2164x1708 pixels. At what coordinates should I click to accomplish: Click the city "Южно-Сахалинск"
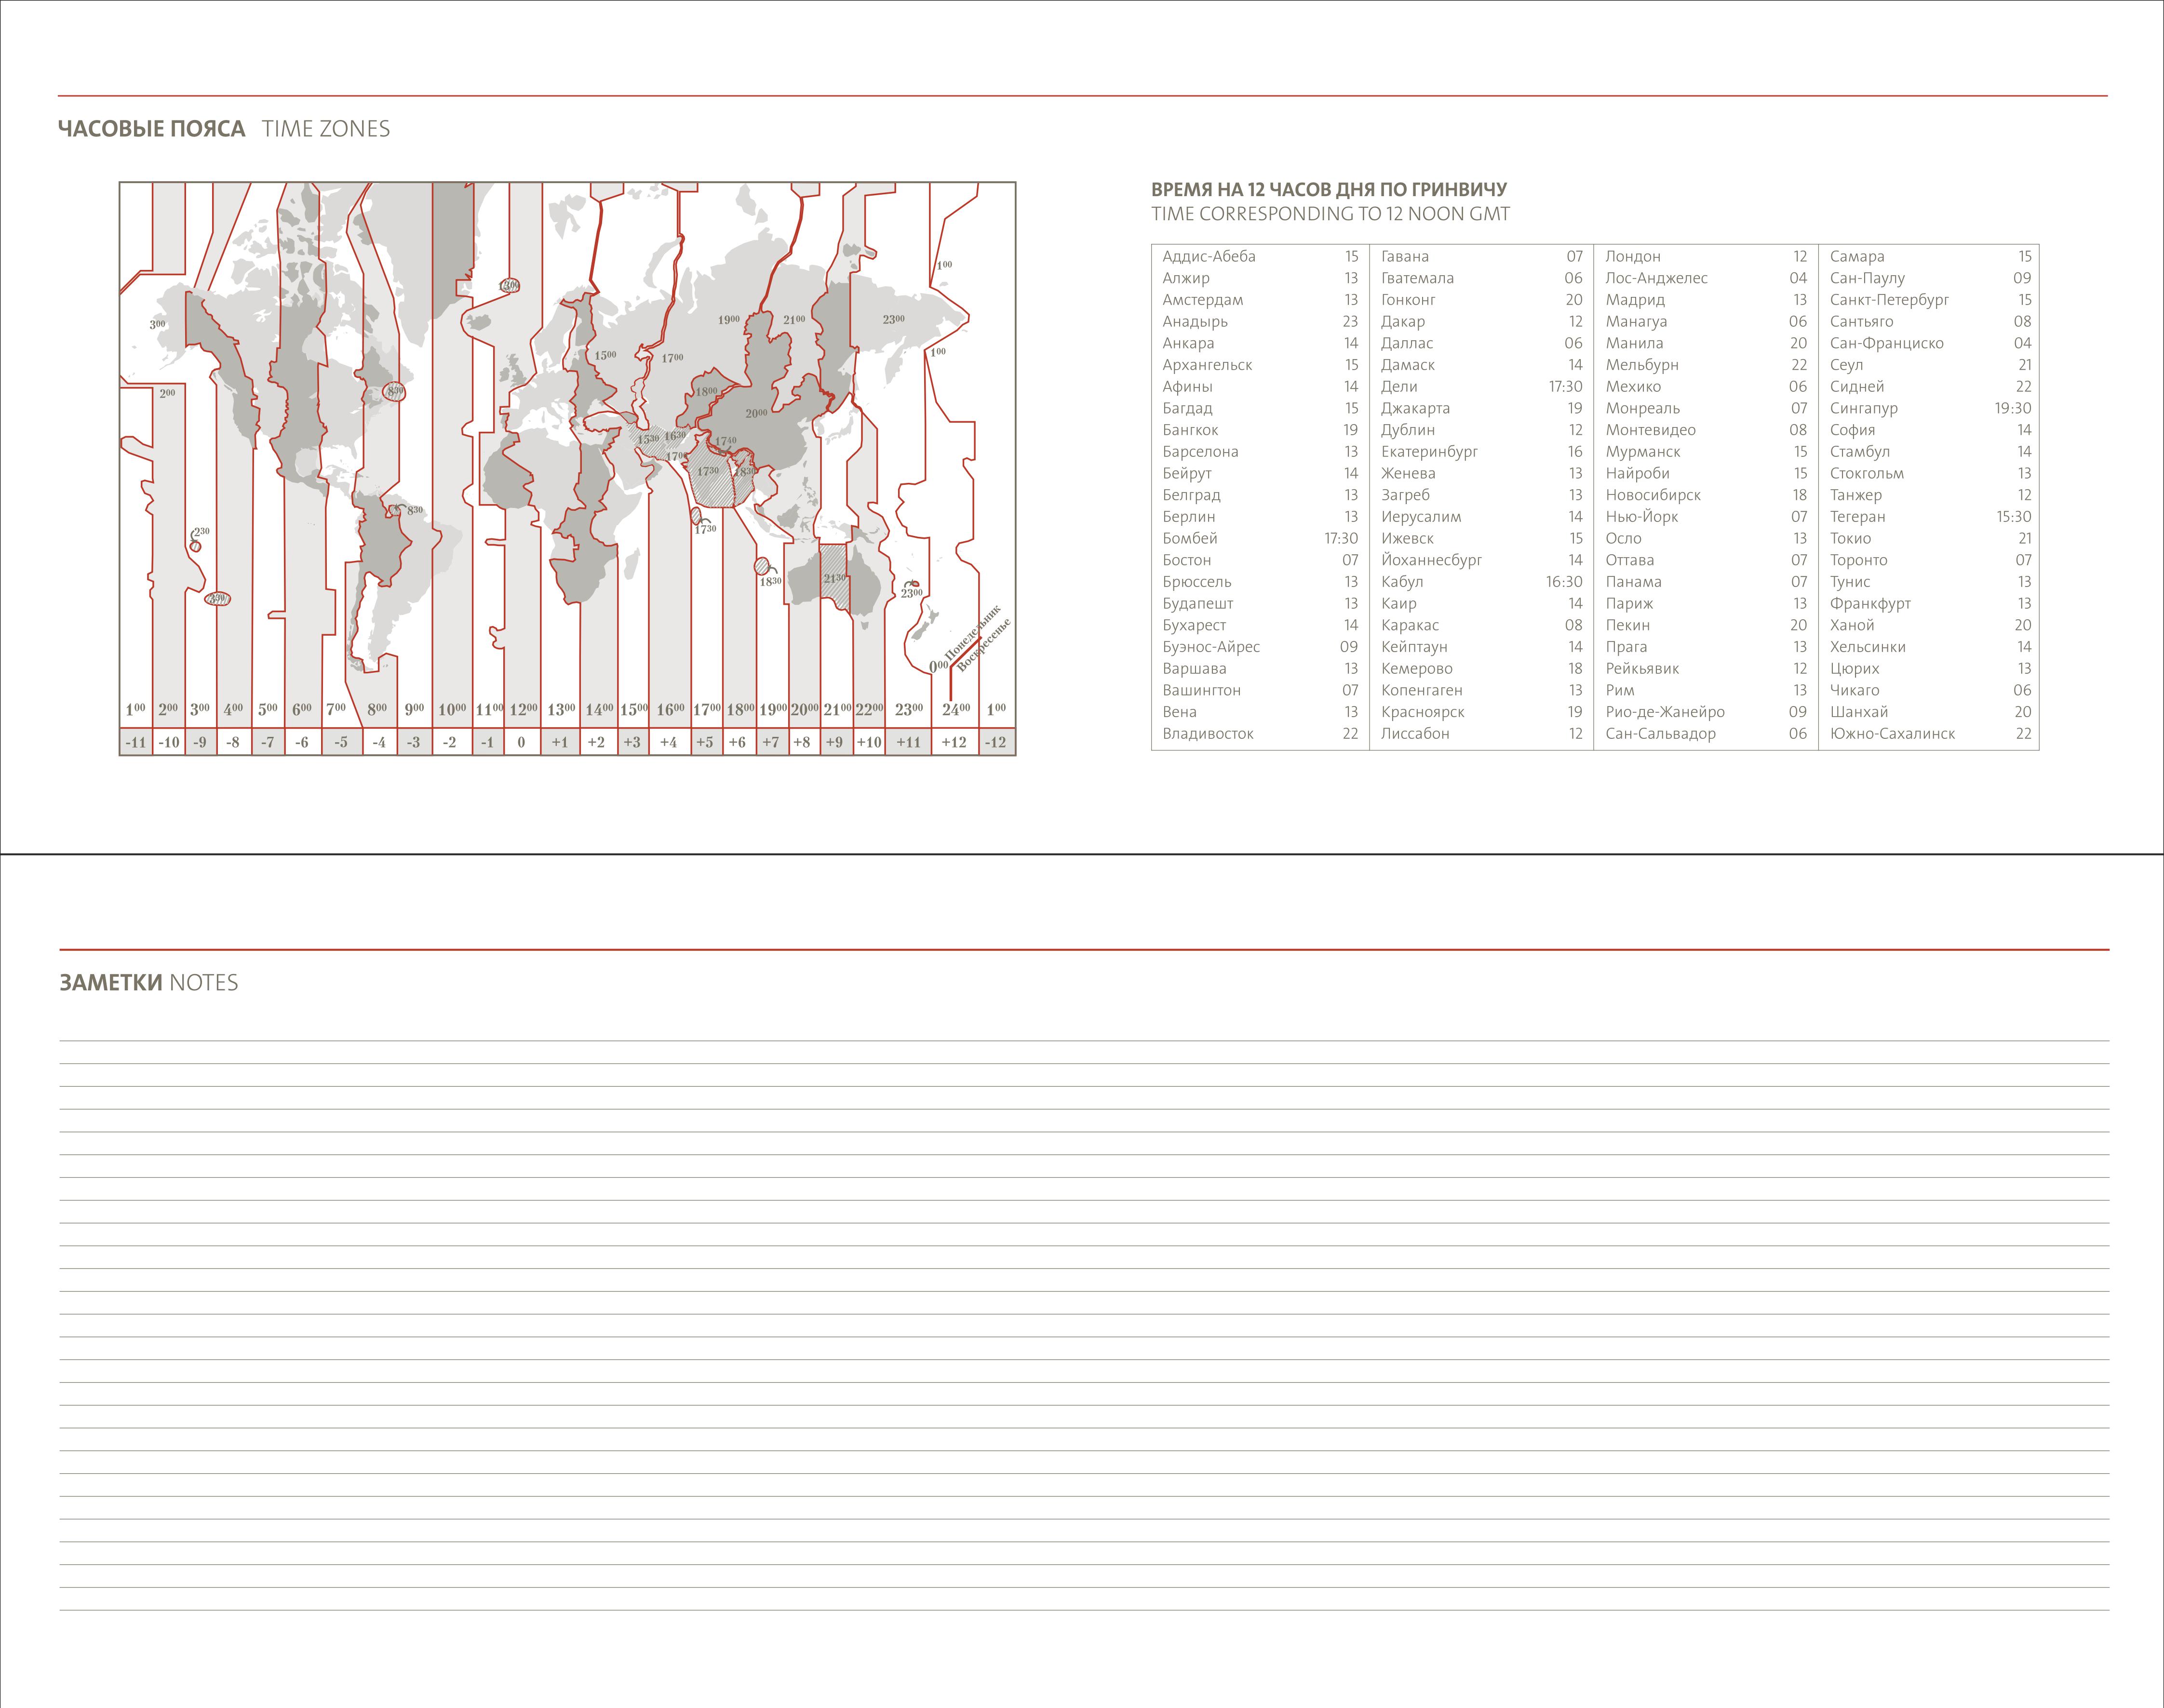[1892, 734]
